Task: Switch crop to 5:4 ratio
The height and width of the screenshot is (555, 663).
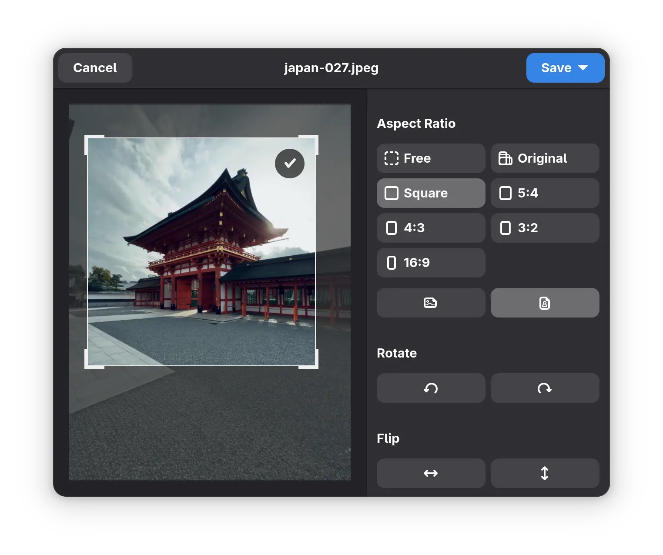Action: [545, 193]
